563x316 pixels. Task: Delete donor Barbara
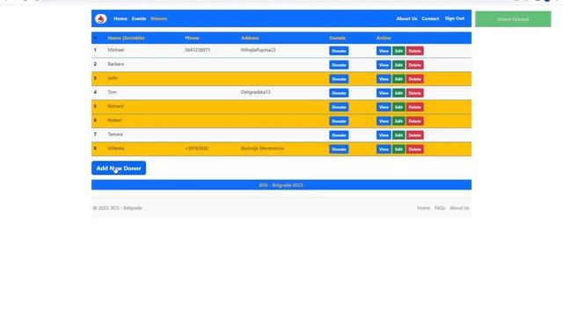point(414,65)
